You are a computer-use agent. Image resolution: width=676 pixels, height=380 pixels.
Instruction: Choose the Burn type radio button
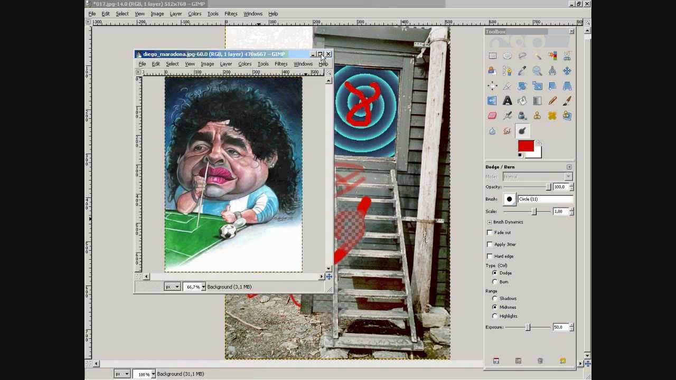[495, 282]
